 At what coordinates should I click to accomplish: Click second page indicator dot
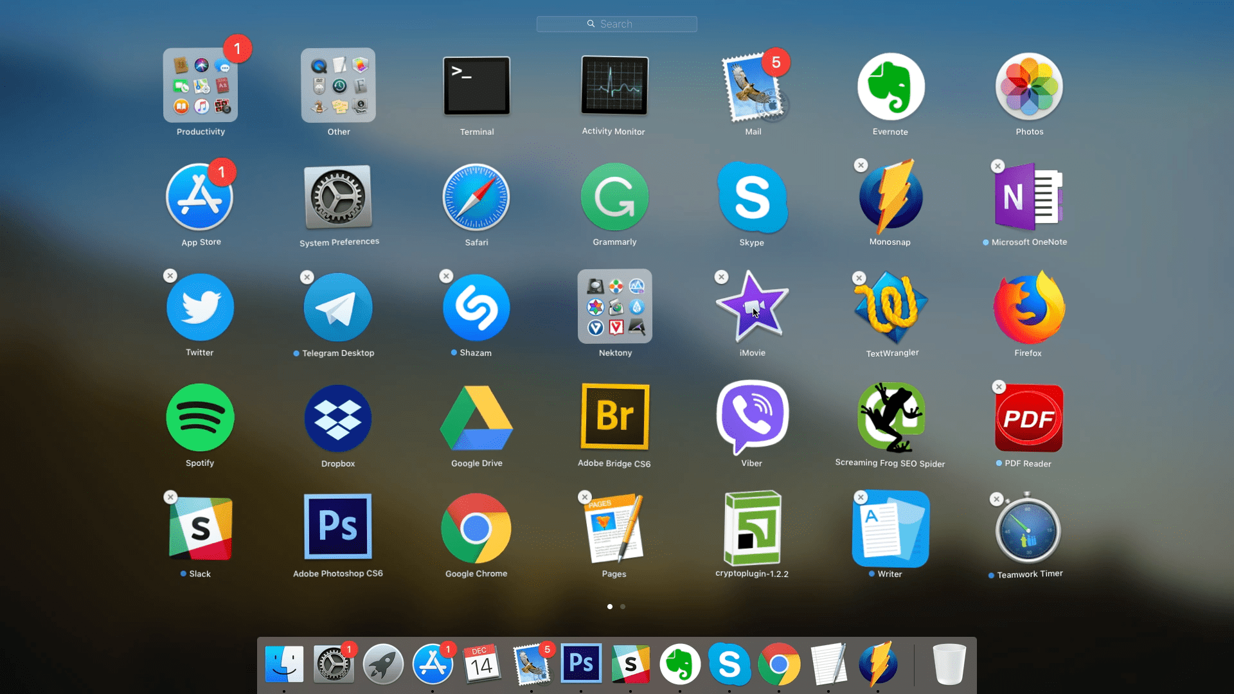tap(624, 607)
